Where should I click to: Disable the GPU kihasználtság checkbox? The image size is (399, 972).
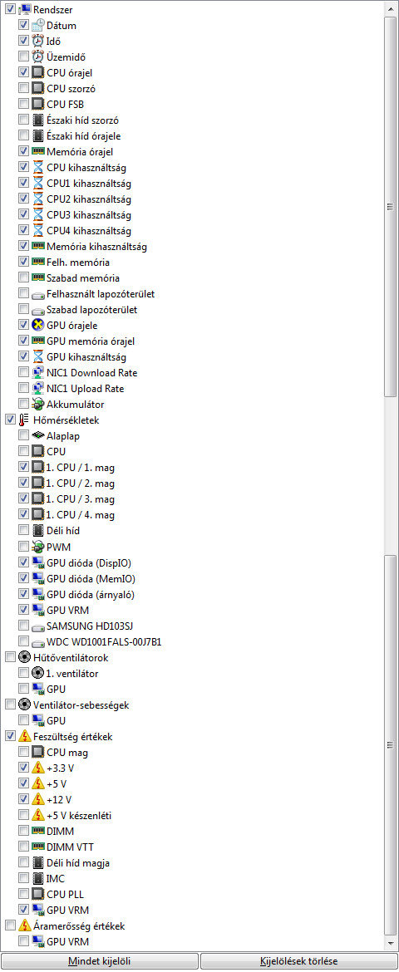pyautogui.click(x=23, y=356)
